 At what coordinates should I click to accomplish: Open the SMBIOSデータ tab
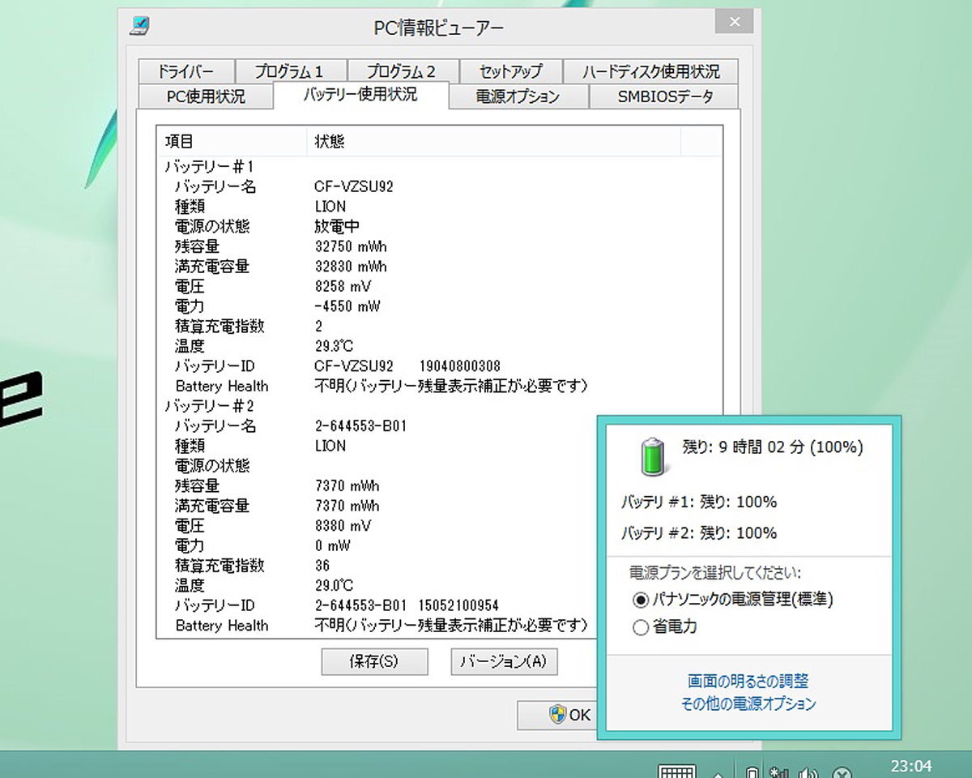coord(664,96)
